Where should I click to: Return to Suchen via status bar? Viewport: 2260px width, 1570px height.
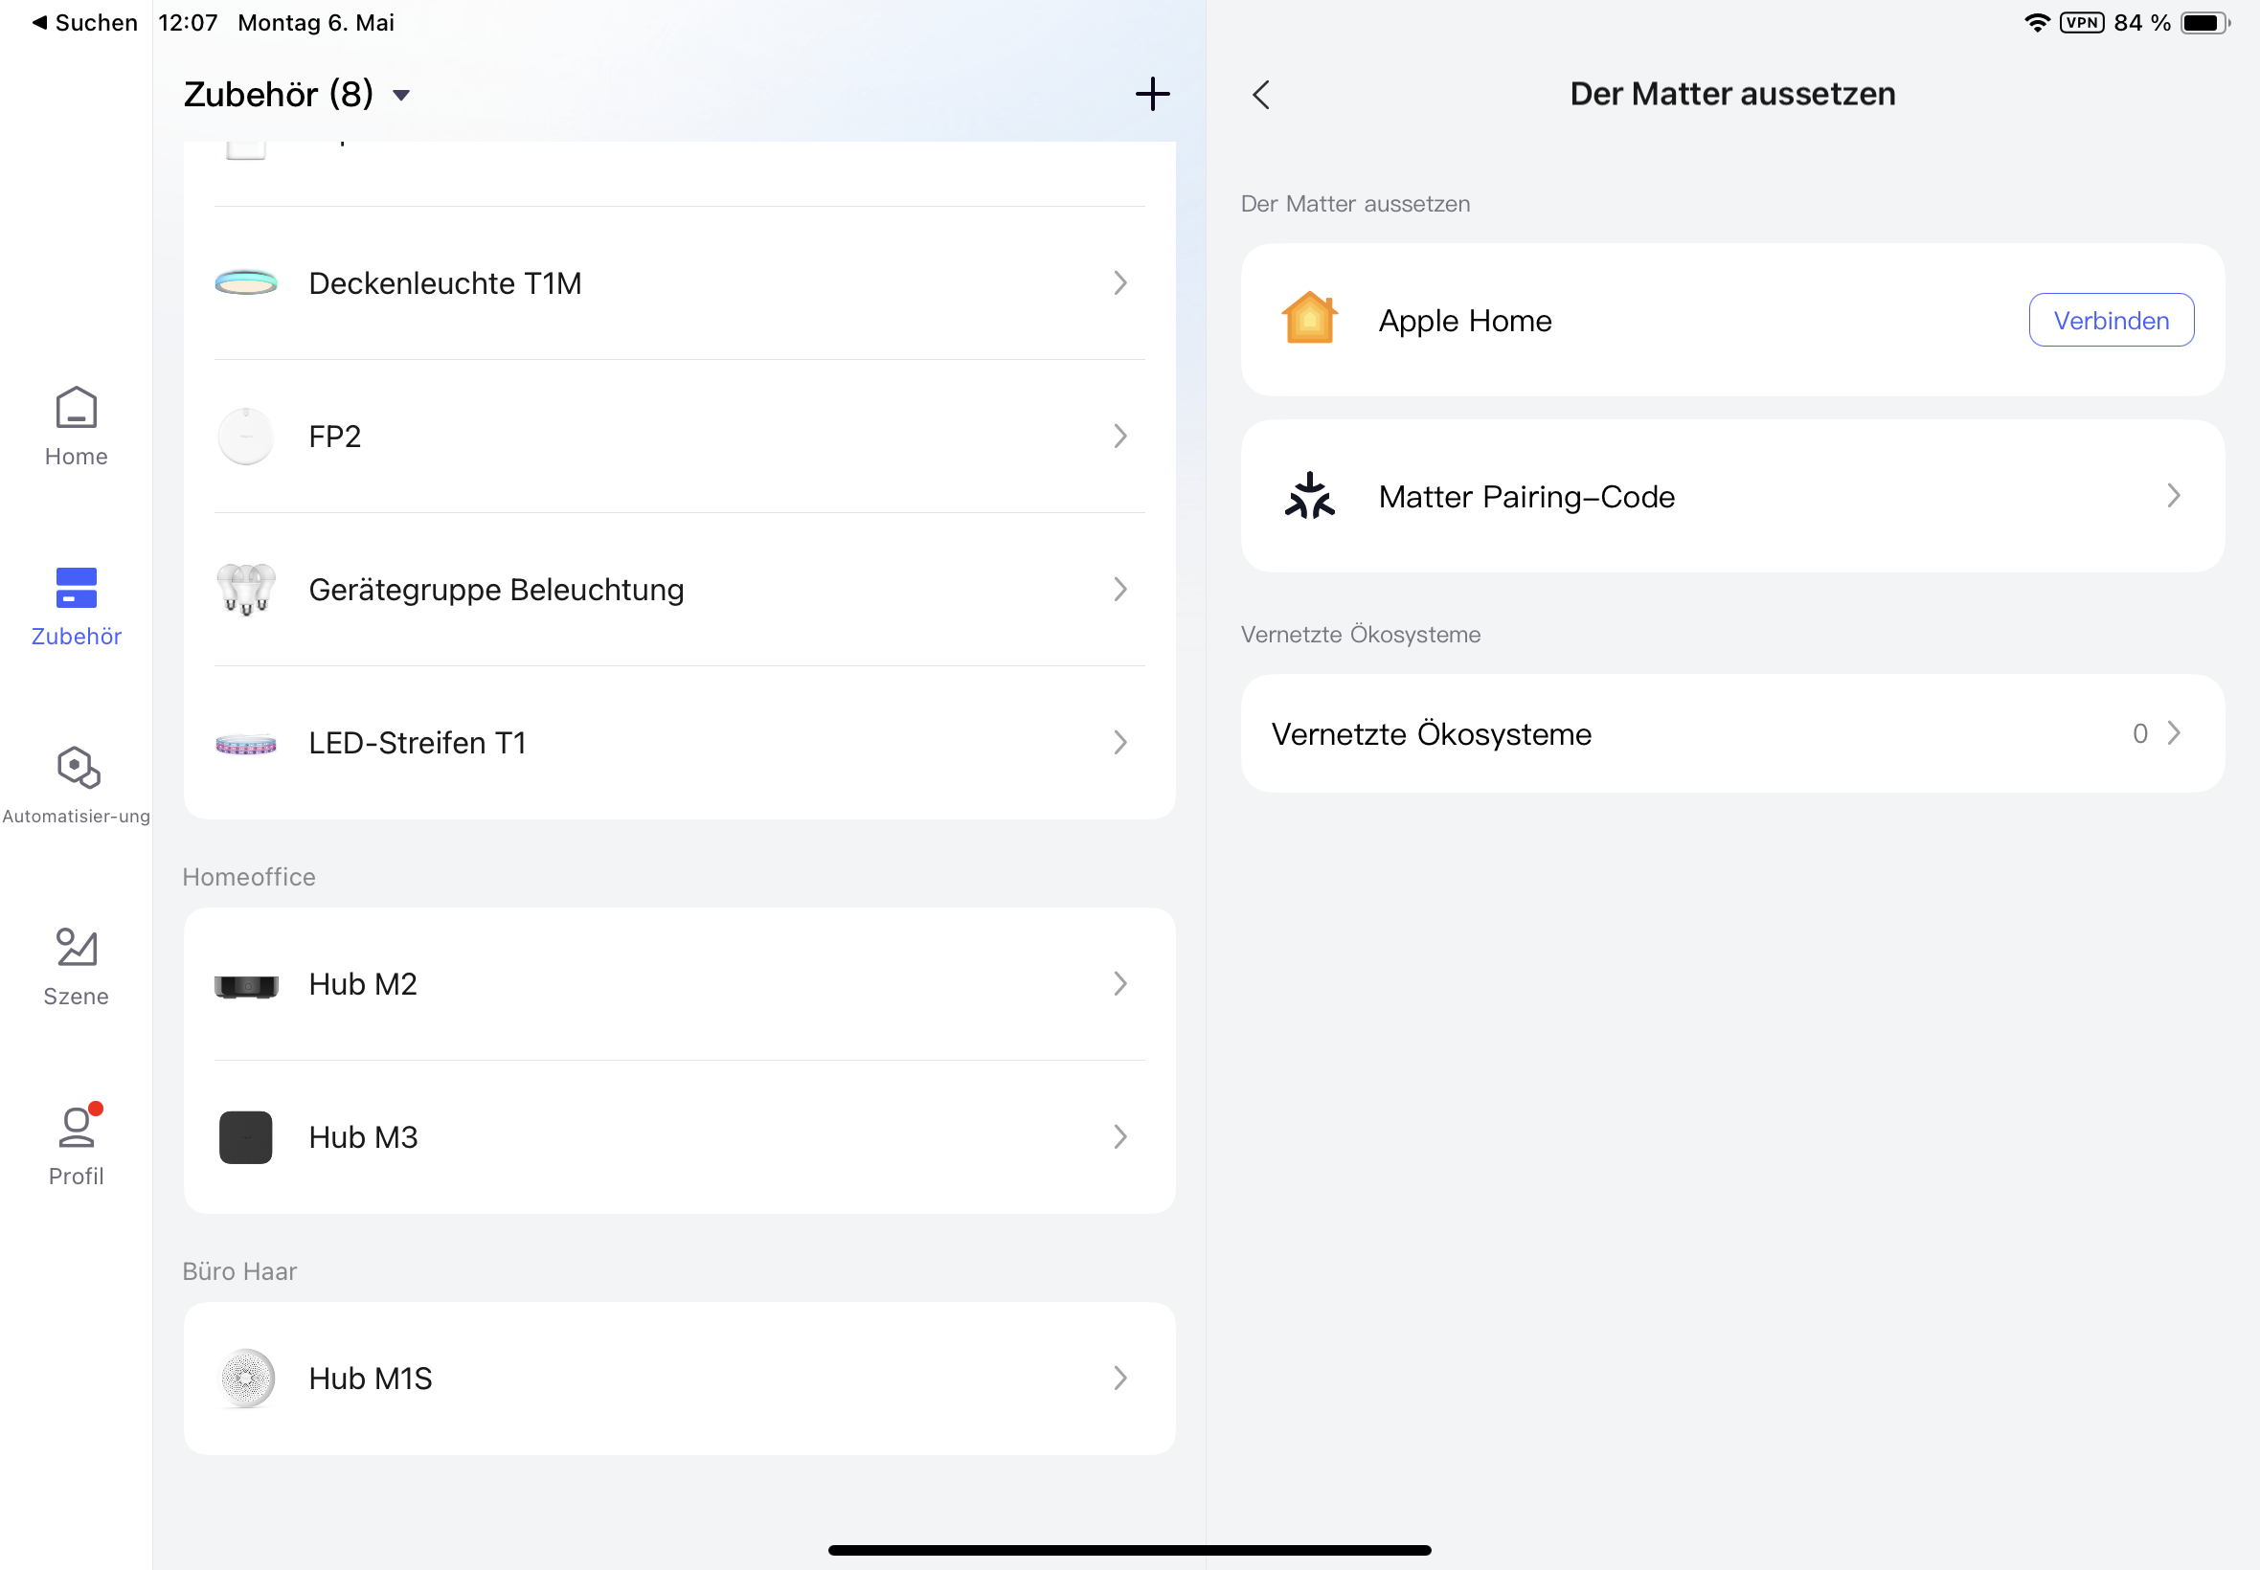pos(83,23)
